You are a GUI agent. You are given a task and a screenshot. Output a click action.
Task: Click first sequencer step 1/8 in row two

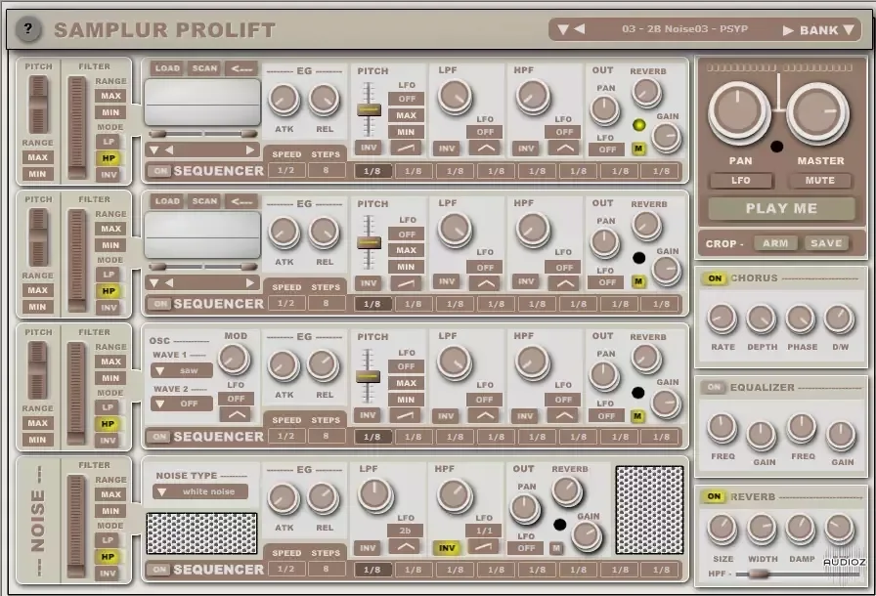372,304
